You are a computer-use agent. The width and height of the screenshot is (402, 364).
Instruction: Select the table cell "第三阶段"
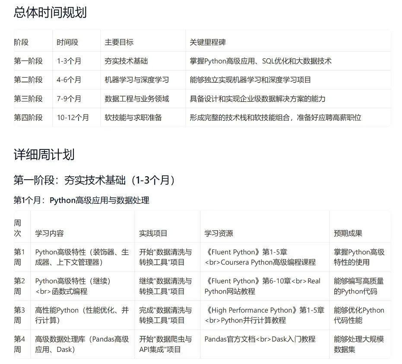pos(28,99)
